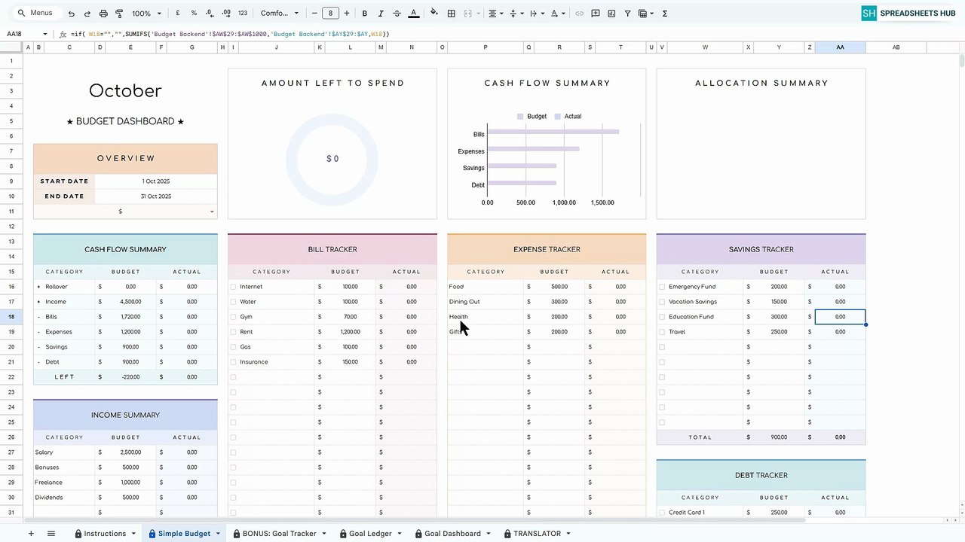965x542 pixels.
Task: Toggle Bold formatting
Action: click(365, 14)
